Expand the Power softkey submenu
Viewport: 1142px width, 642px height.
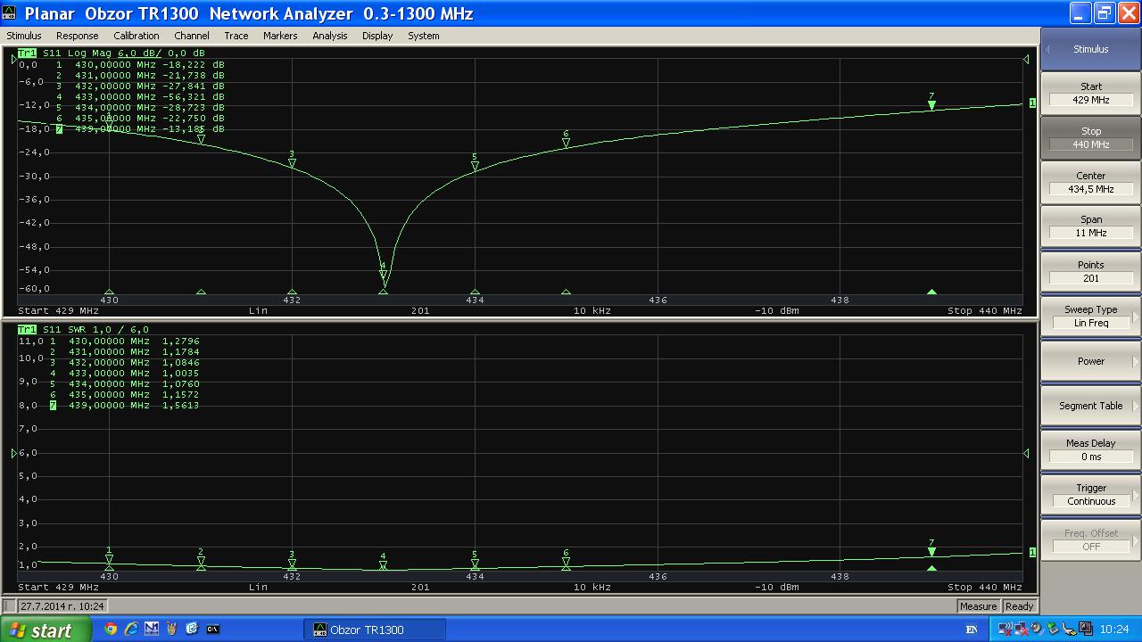[1090, 361]
